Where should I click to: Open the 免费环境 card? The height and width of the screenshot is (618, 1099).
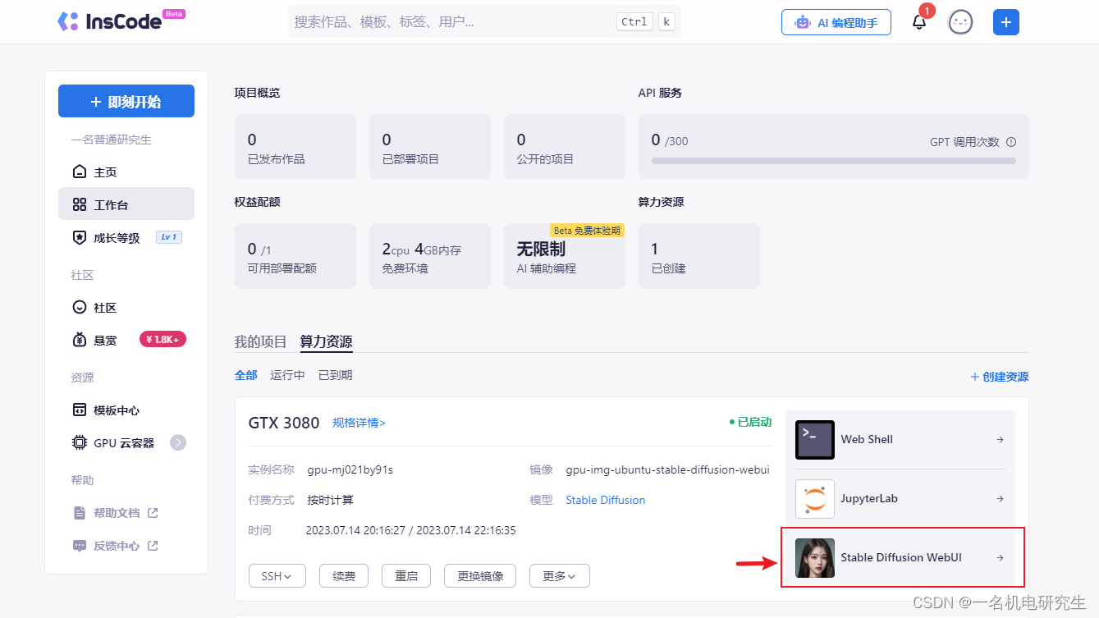point(430,256)
